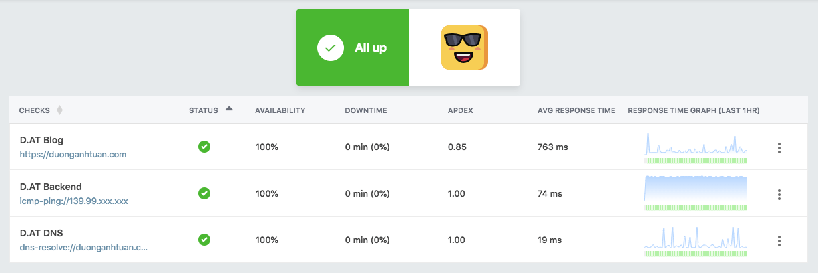Open the D.AT Backend check

click(x=51, y=187)
